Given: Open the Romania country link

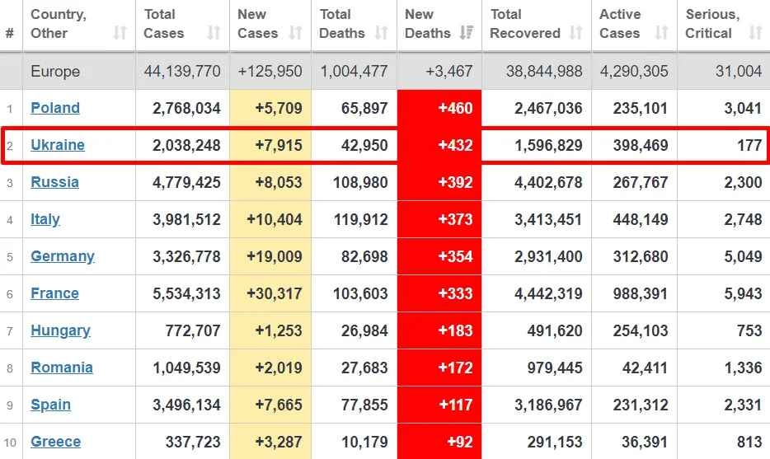Looking at the screenshot, I should pos(61,368).
